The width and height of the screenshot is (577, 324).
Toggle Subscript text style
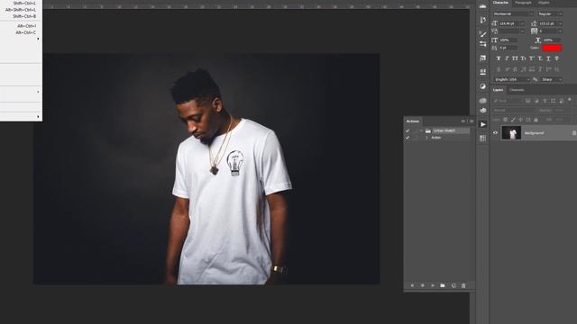tap(540, 58)
